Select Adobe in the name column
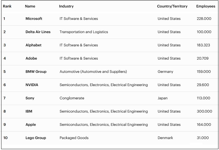 tap(31, 58)
